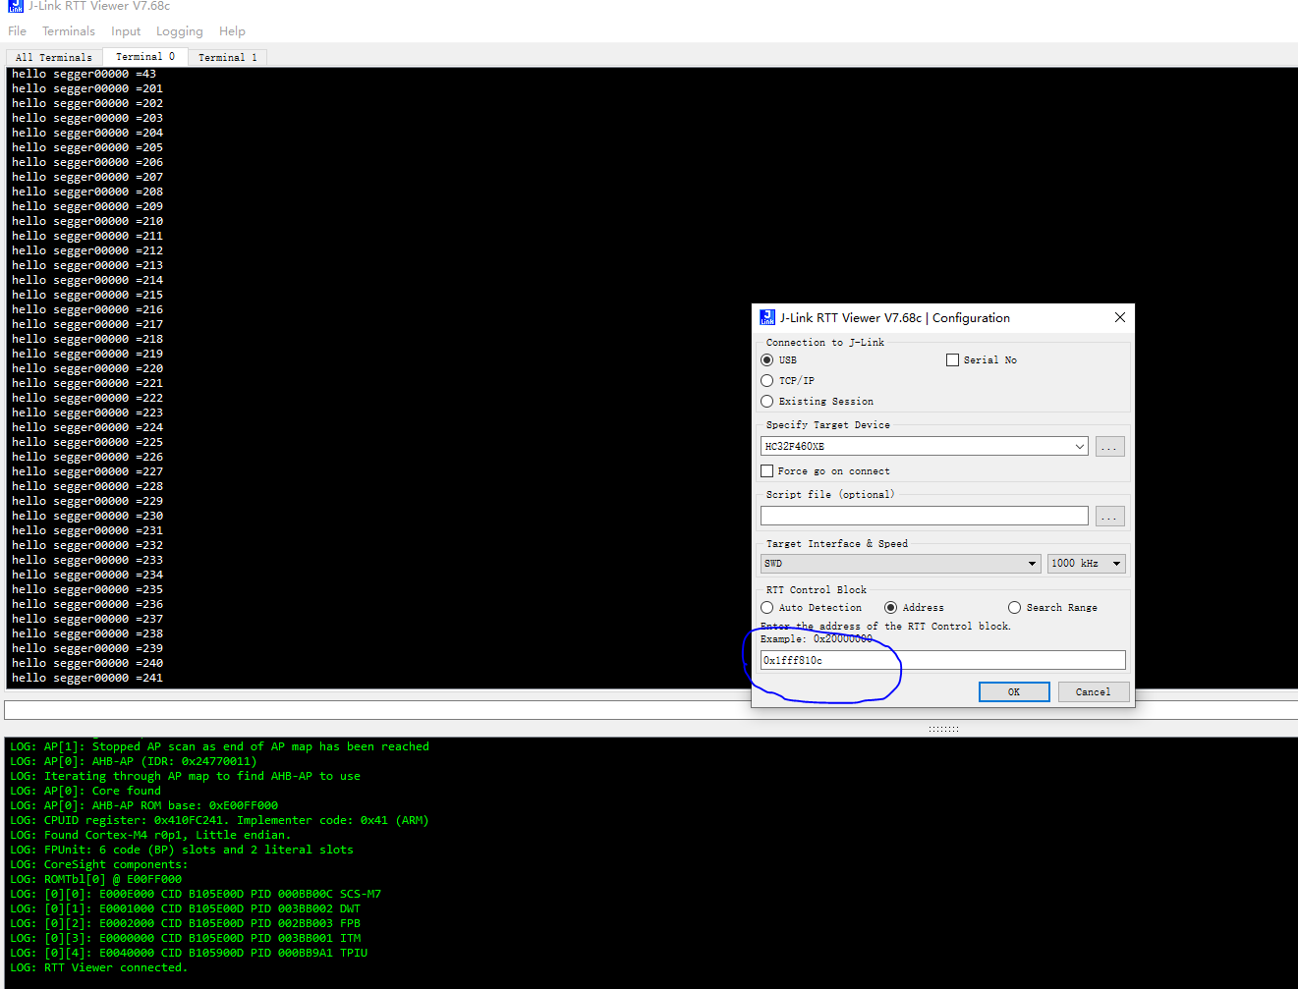Click log line 'CoreSight components:'
Viewport: 1298px width, 989px height.
(98, 864)
